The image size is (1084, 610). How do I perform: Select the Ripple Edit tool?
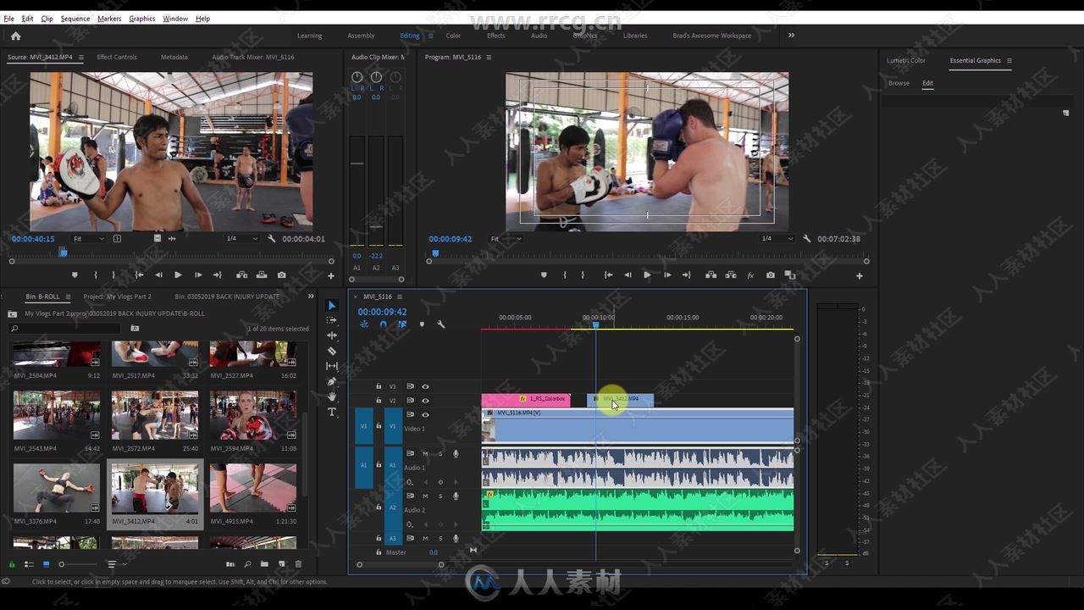332,335
